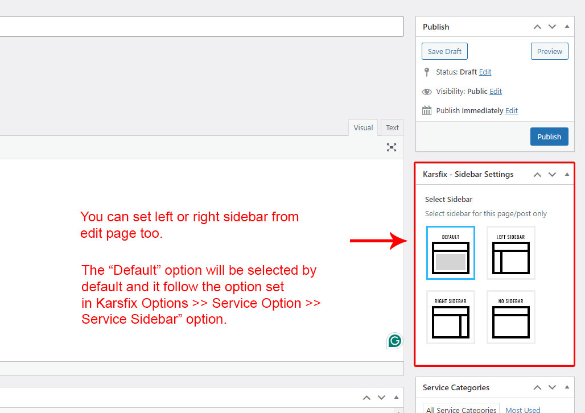
Task: Move the Publish panel up
Action: point(537,27)
